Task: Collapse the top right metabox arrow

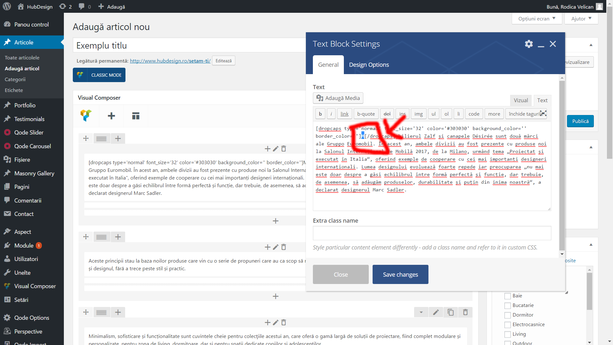Action: pyautogui.click(x=591, y=45)
